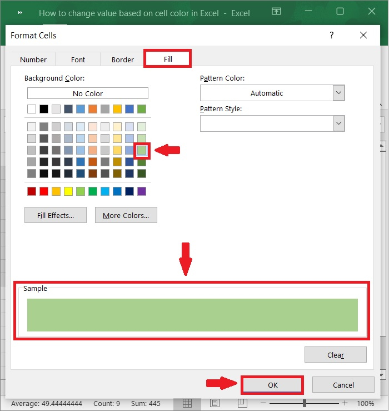Pick the dark navy standard color
Image resolution: width=389 pixels, height=411 pixels.
tap(129, 191)
